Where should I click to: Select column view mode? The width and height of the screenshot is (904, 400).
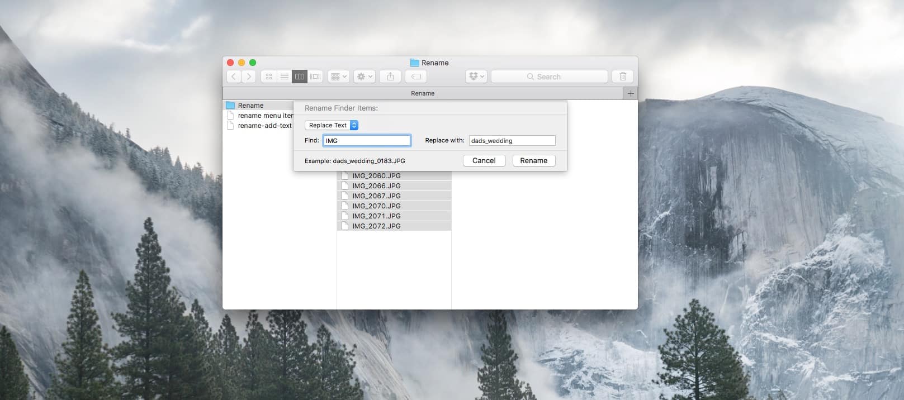point(300,77)
